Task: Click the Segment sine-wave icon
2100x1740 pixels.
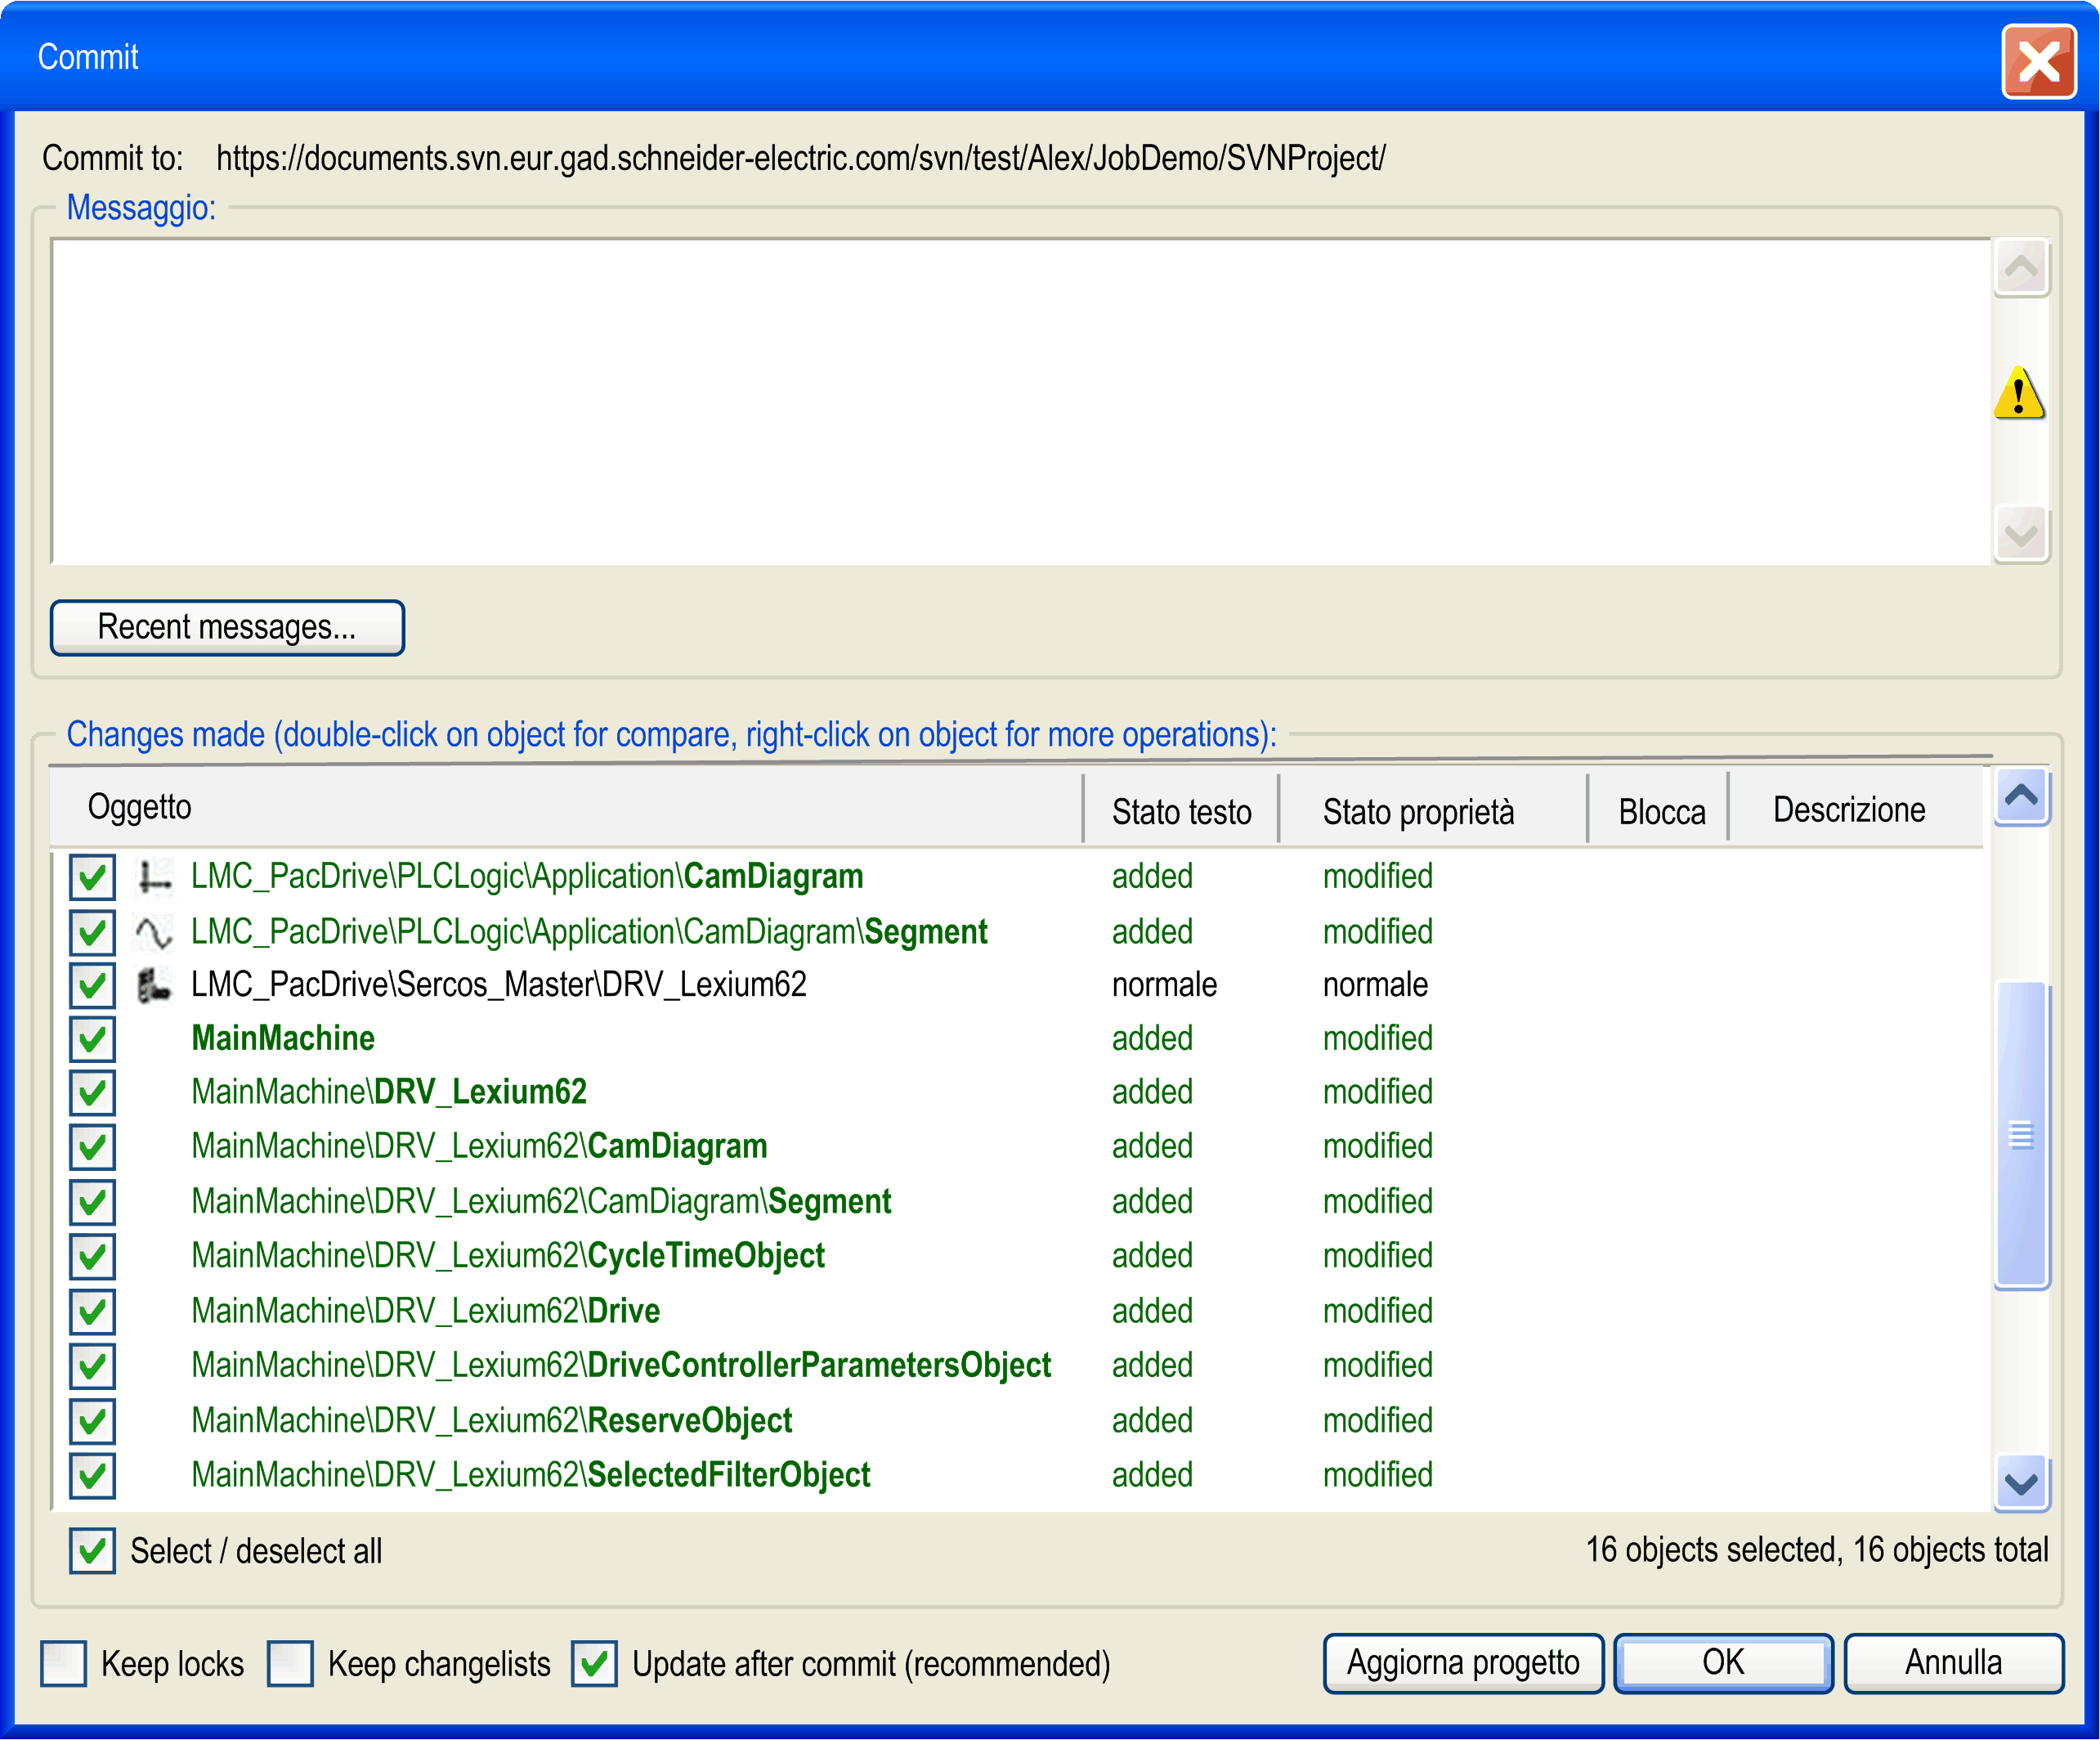Action: click(x=154, y=932)
